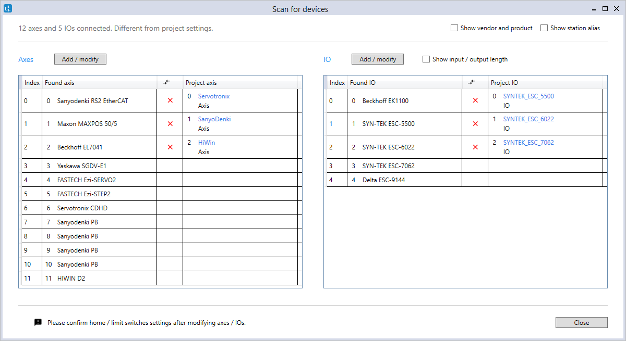This screenshot has width=626, height=341.
Task: Select the Delta ESC-9144 IO row
Action: click(x=383, y=180)
